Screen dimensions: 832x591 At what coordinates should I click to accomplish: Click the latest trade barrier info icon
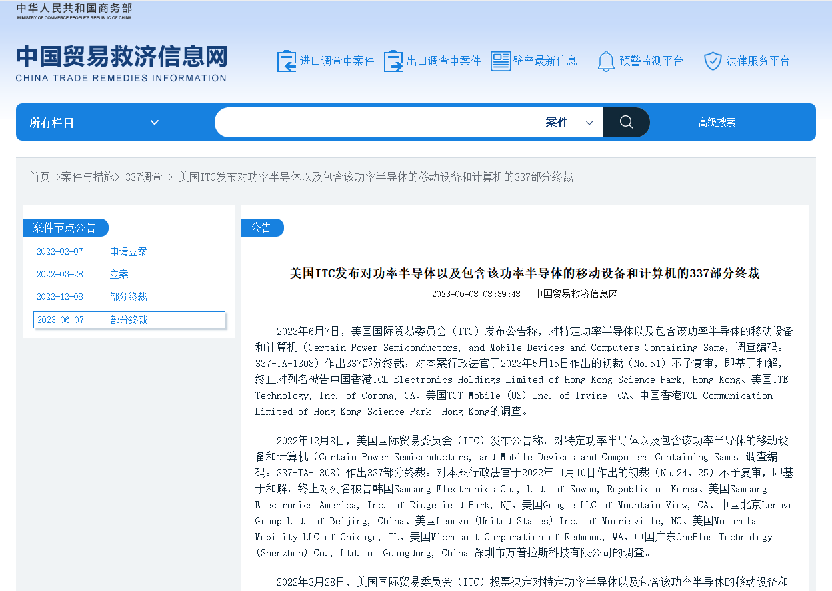click(500, 61)
